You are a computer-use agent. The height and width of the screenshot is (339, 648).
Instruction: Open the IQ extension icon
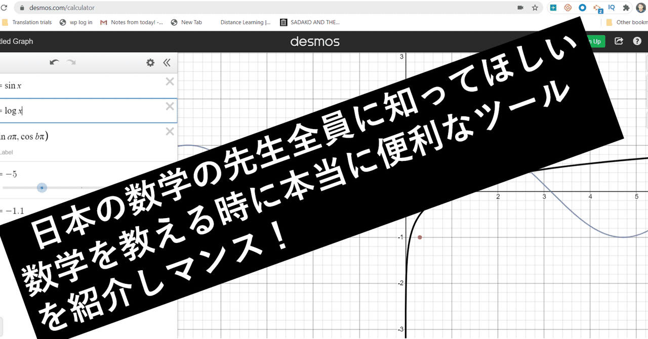tap(612, 8)
